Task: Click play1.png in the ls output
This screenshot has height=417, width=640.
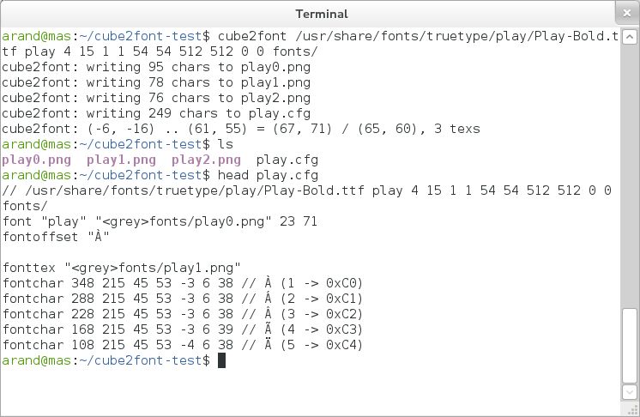Action: (121, 160)
